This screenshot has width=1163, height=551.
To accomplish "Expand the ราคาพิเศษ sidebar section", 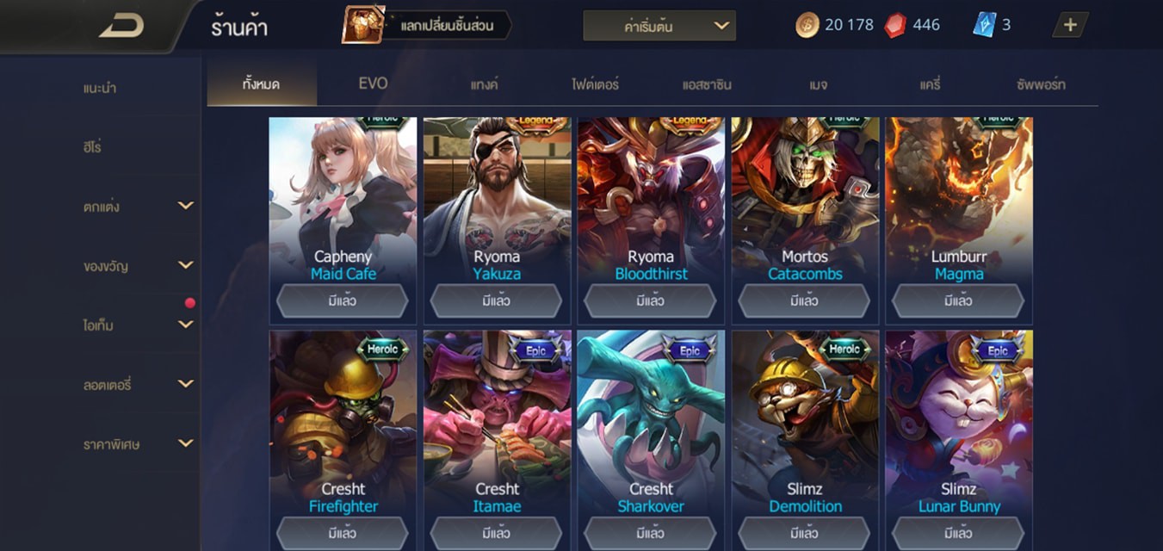I will click(x=185, y=443).
